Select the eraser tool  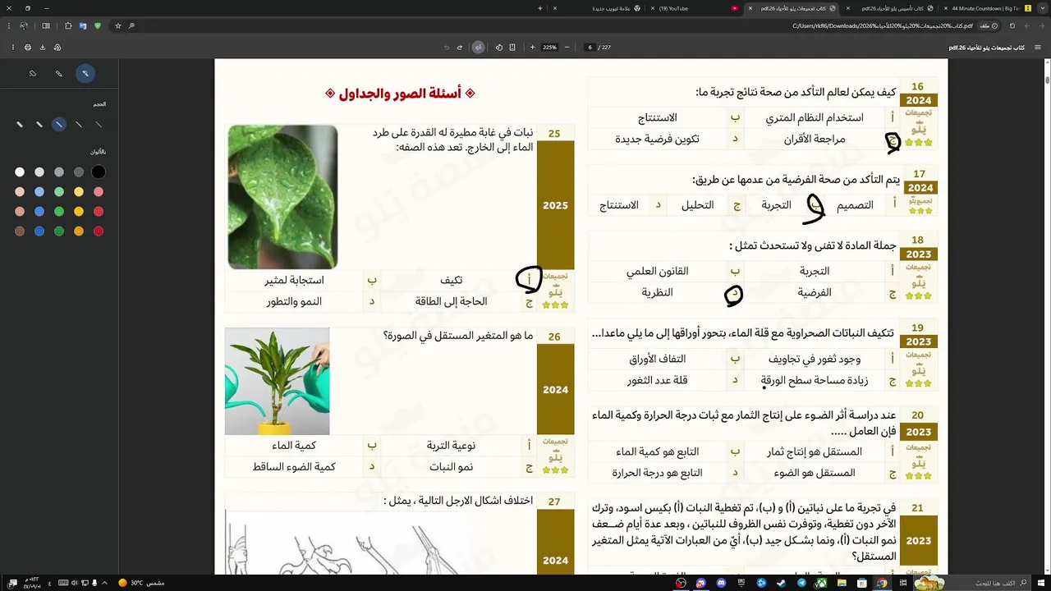[x=33, y=74]
